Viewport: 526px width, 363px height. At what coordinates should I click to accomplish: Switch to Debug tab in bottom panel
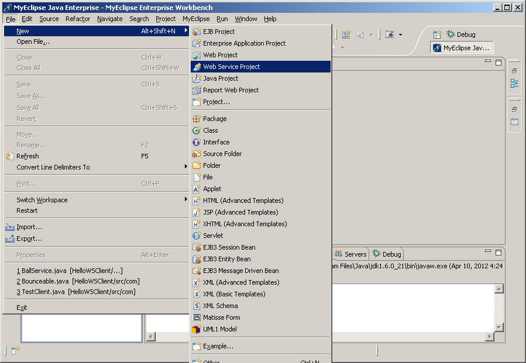(x=386, y=254)
